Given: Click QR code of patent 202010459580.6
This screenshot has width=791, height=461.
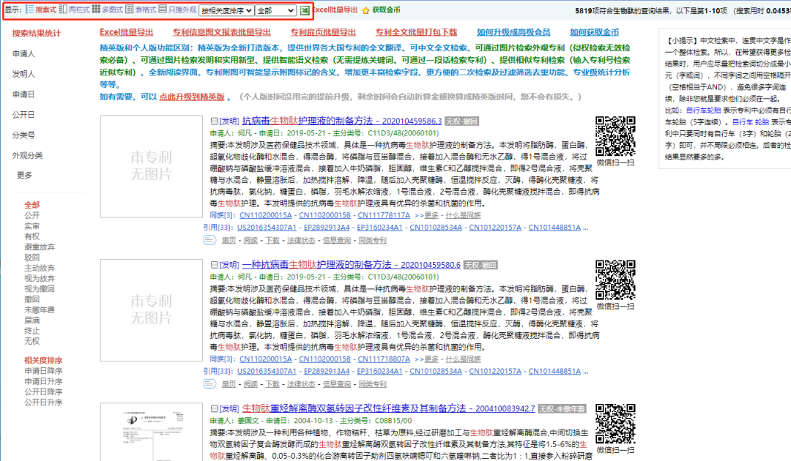Looking at the screenshot, I should (x=615, y=280).
